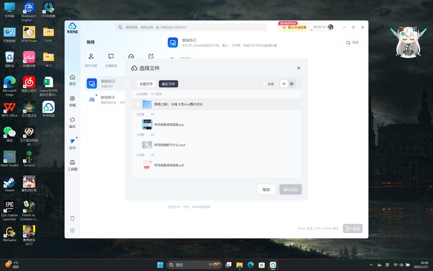433x271 pixels.
Task: Click the 新人开通优惠 promotion link
Action: (294, 27)
